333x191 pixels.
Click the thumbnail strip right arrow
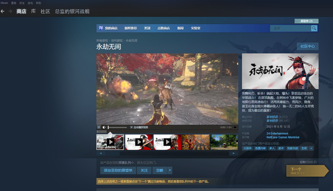233,153
